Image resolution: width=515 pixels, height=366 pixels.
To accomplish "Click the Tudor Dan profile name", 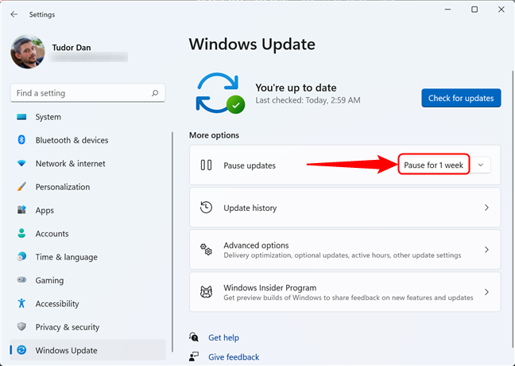I will pos(72,48).
